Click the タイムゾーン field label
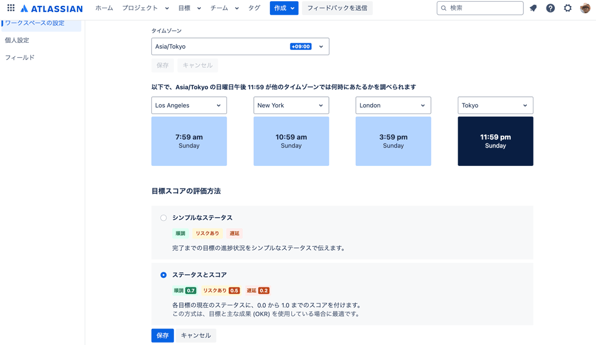Screen dimensions: 596x345 166,31
